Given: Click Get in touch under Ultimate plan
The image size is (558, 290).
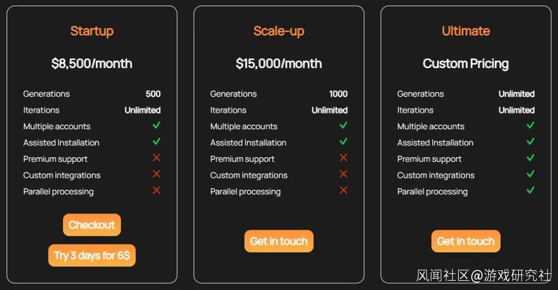Looking at the screenshot, I should coord(466,241).
